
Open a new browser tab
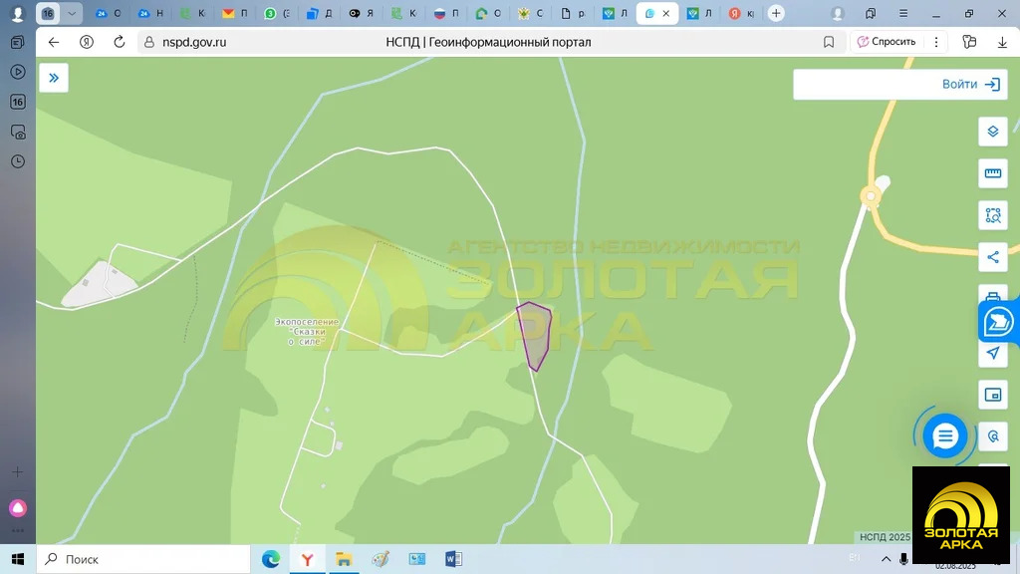point(776,14)
